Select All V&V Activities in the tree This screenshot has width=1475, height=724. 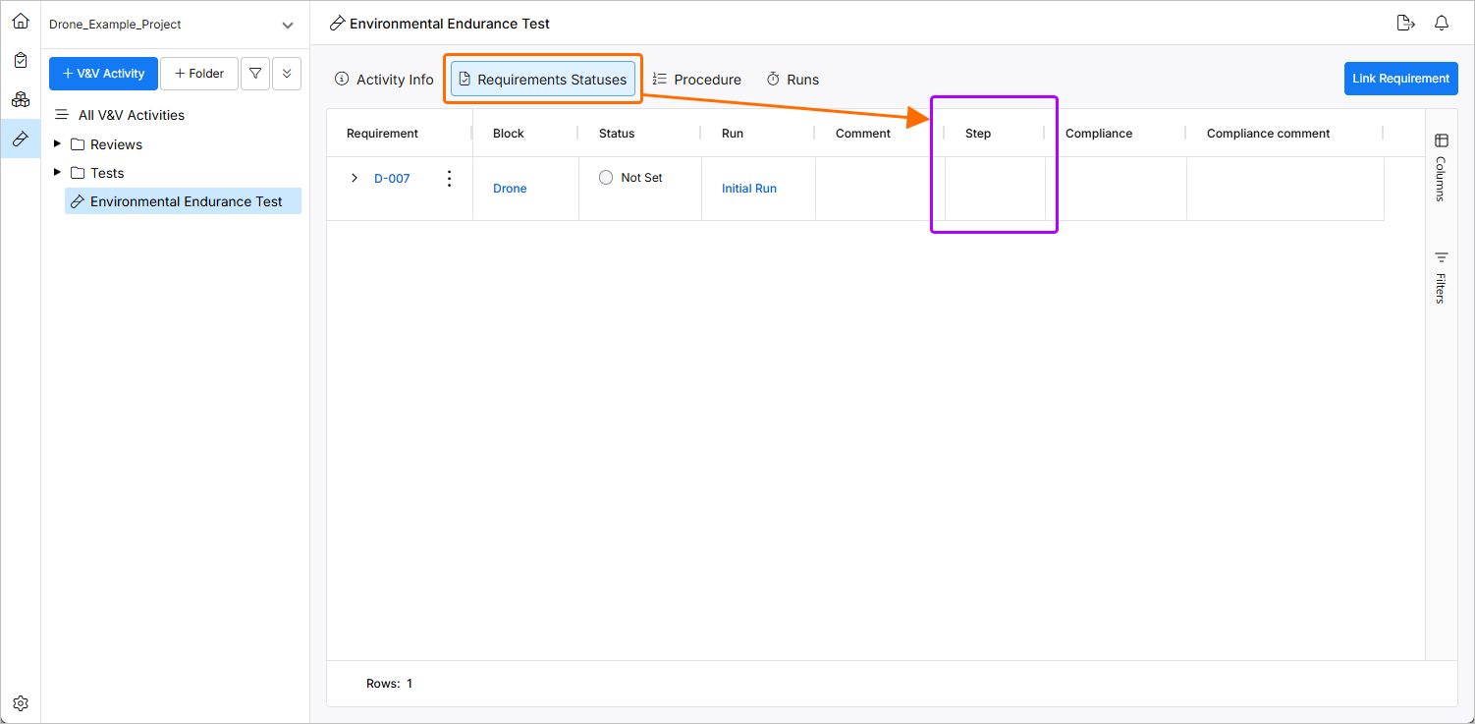pyautogui.click(x=131, y=115)
